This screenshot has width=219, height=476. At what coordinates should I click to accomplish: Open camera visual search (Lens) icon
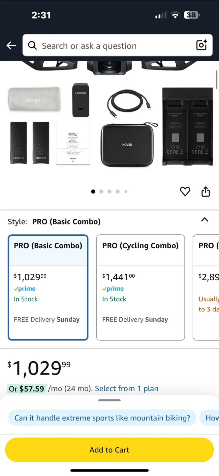click(x=202, y=45)
